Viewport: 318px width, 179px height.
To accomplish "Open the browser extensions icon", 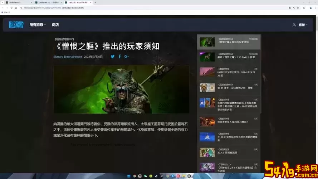I will click(304, 8).
